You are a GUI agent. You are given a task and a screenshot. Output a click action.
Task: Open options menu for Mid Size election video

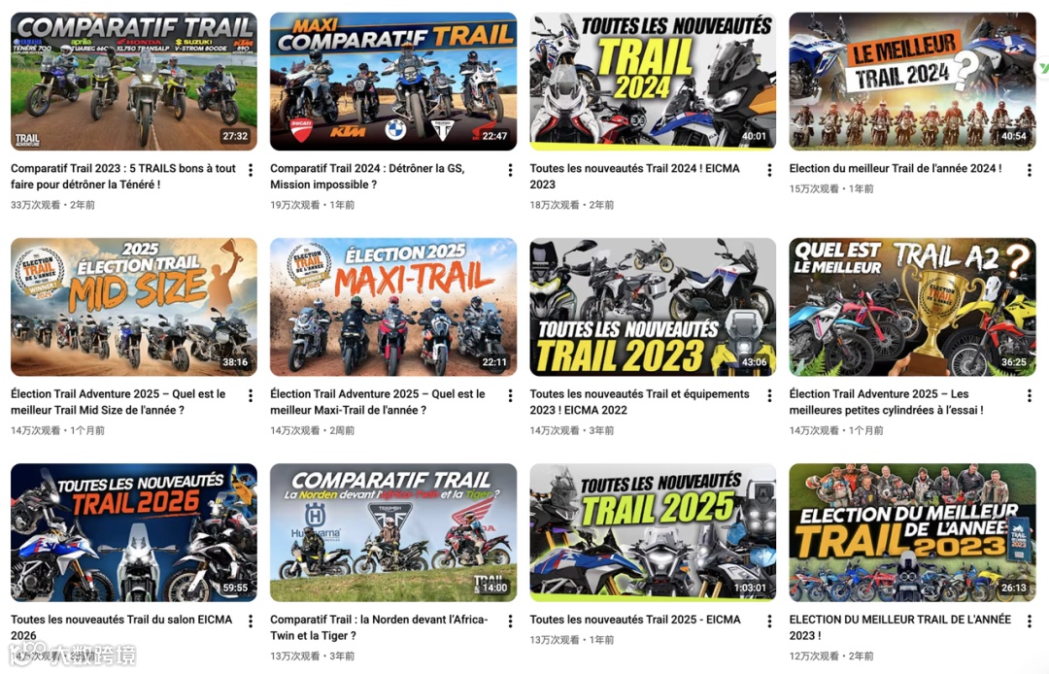(x=251, y=396)
